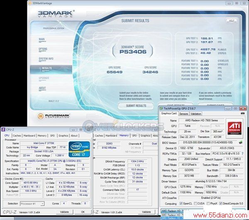Click the Core Voltage value 1.288 V
The height and width of the screenshot is (220, 249).
[59, 155]
